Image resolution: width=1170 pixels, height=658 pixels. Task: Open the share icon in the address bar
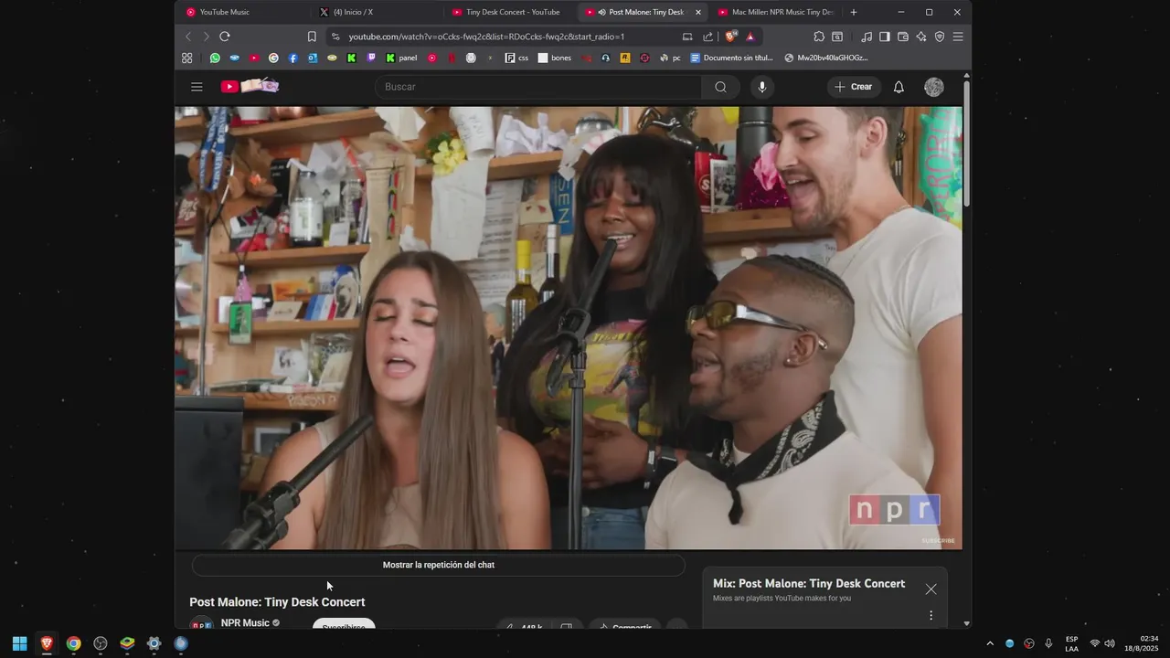(707, 37)
